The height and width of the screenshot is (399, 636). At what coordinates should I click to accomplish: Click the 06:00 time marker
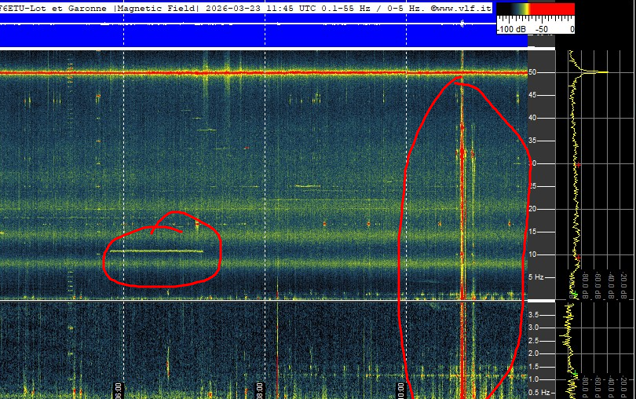[x=119, y=390]
